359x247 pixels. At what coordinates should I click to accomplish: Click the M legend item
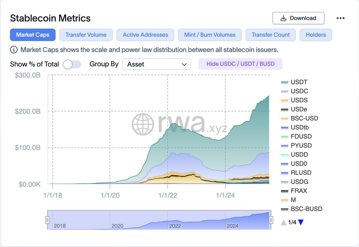click(x=288, y=200)
